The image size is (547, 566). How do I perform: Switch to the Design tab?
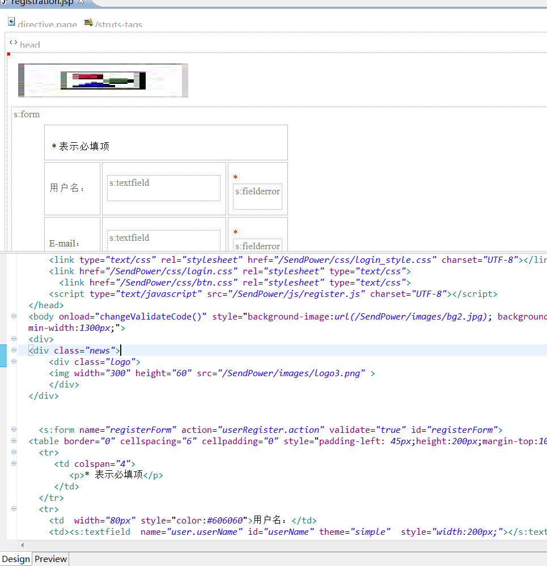coord(16,559)
